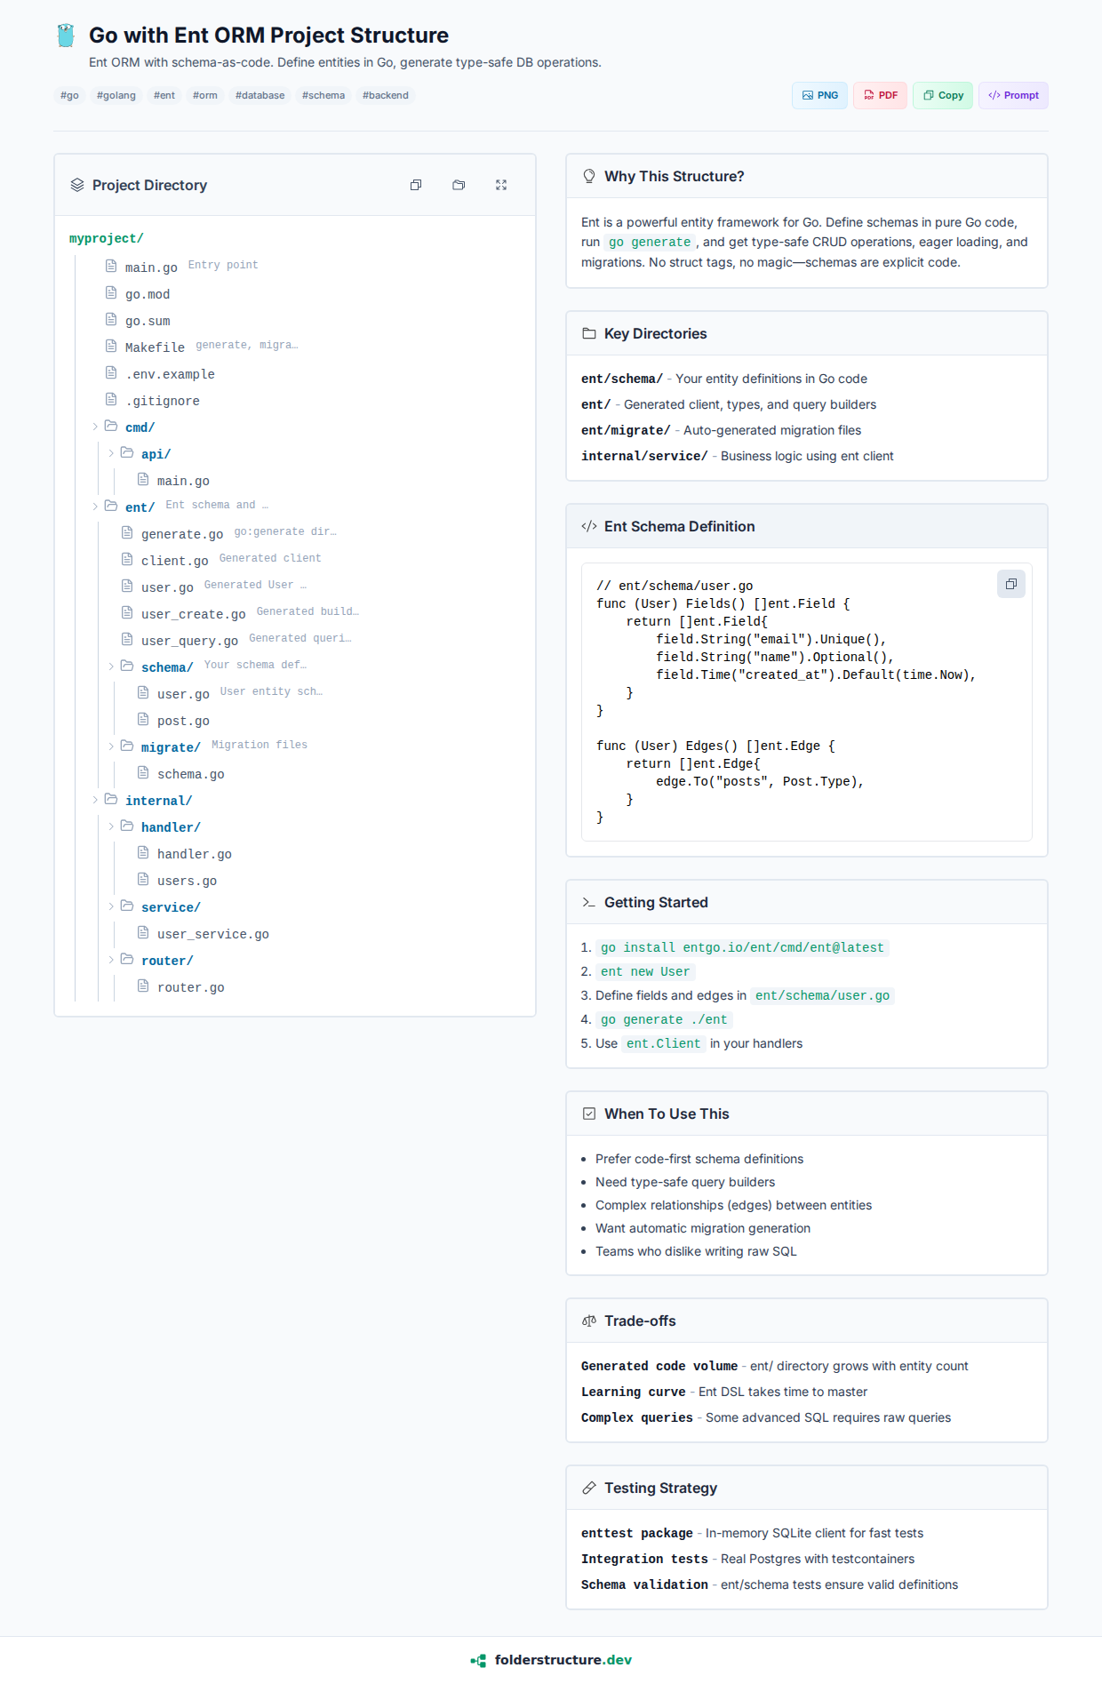The width and height of the screenshot is (1102, 1684).
Task: Open the Prompt button
Action: [1013, 95]
